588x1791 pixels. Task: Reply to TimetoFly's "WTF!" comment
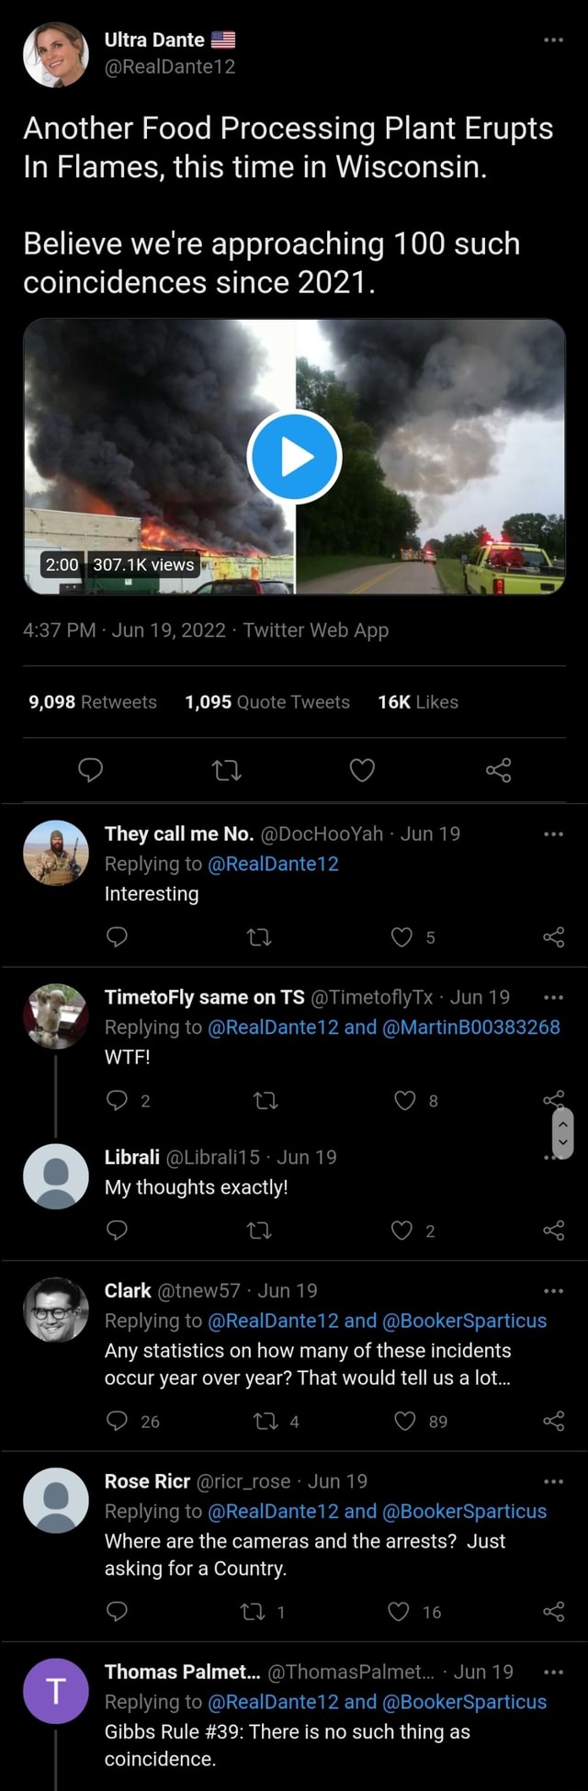tap(117, 1100)
